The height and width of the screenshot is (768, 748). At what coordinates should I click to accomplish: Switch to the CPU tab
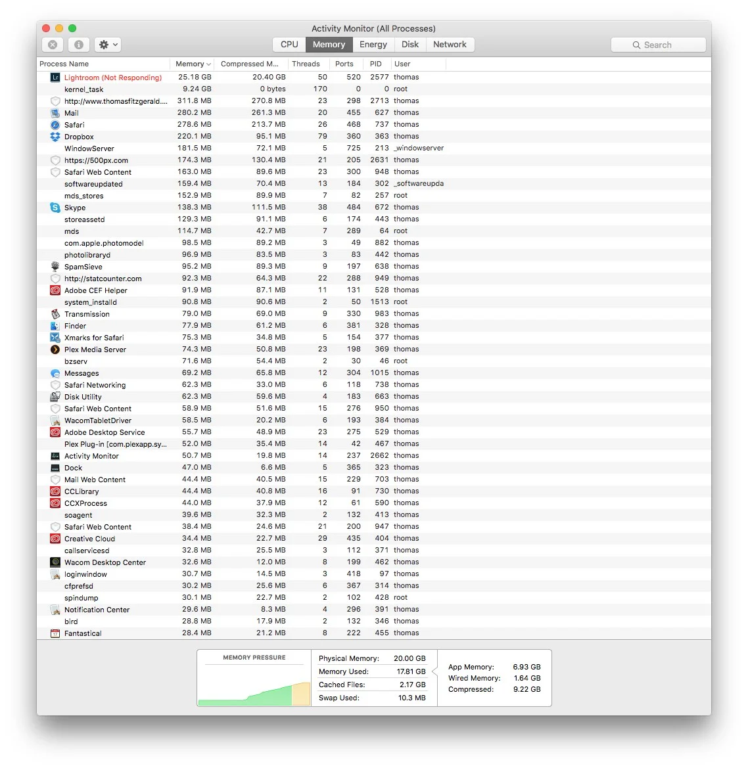(289, 45)
